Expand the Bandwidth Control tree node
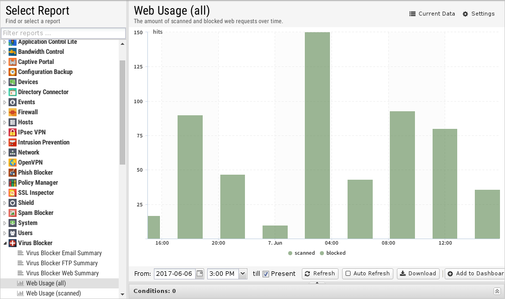The height and width of the screenshot is (299, 505). click(5, 52)
